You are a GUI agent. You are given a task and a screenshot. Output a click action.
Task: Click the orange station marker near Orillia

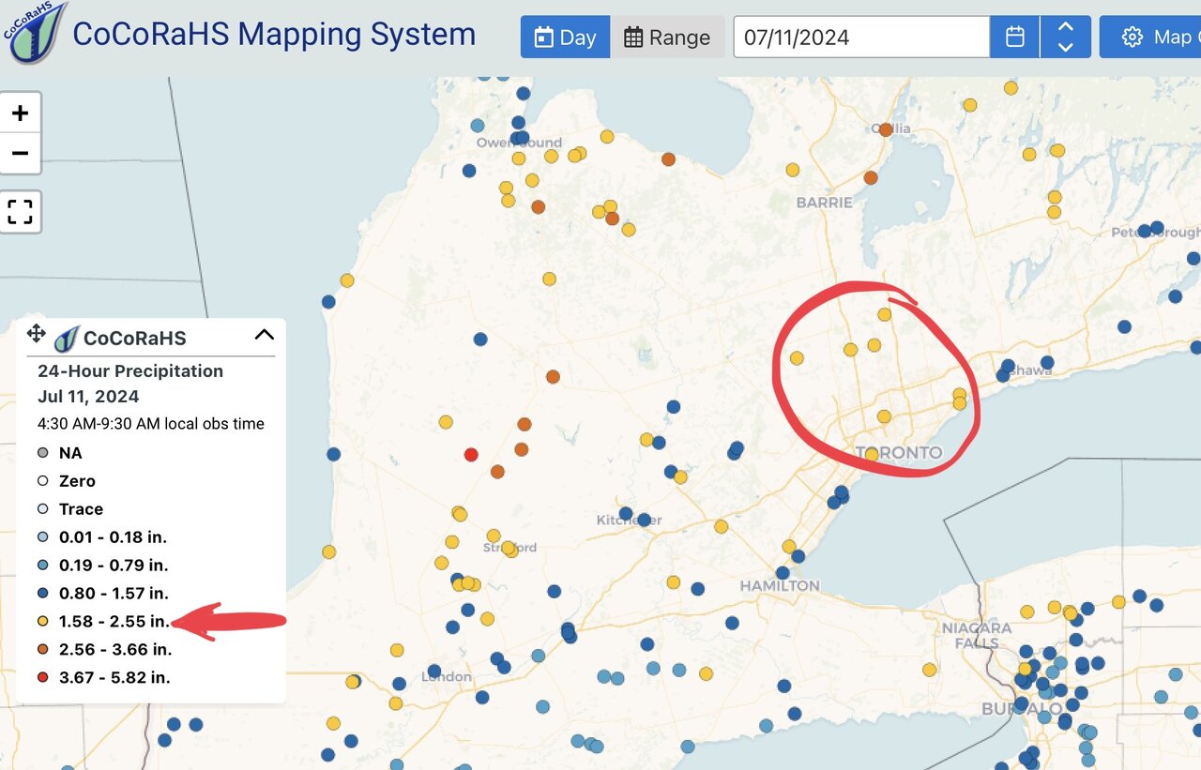point(885,129)
